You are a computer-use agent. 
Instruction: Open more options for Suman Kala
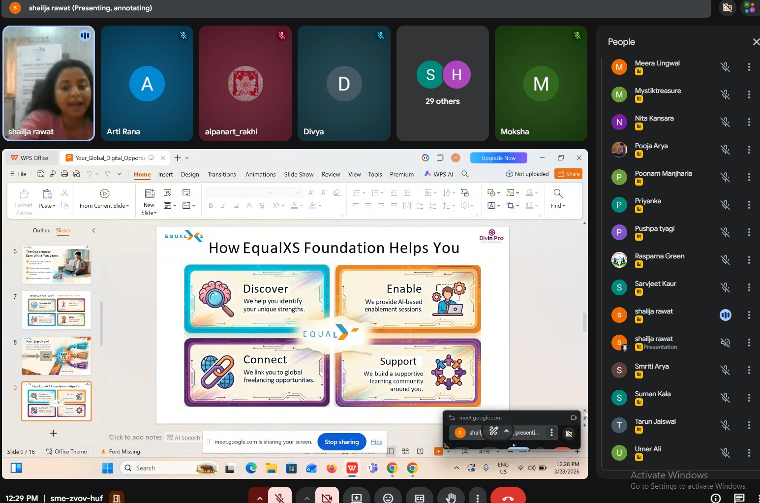tap(749, 398)
